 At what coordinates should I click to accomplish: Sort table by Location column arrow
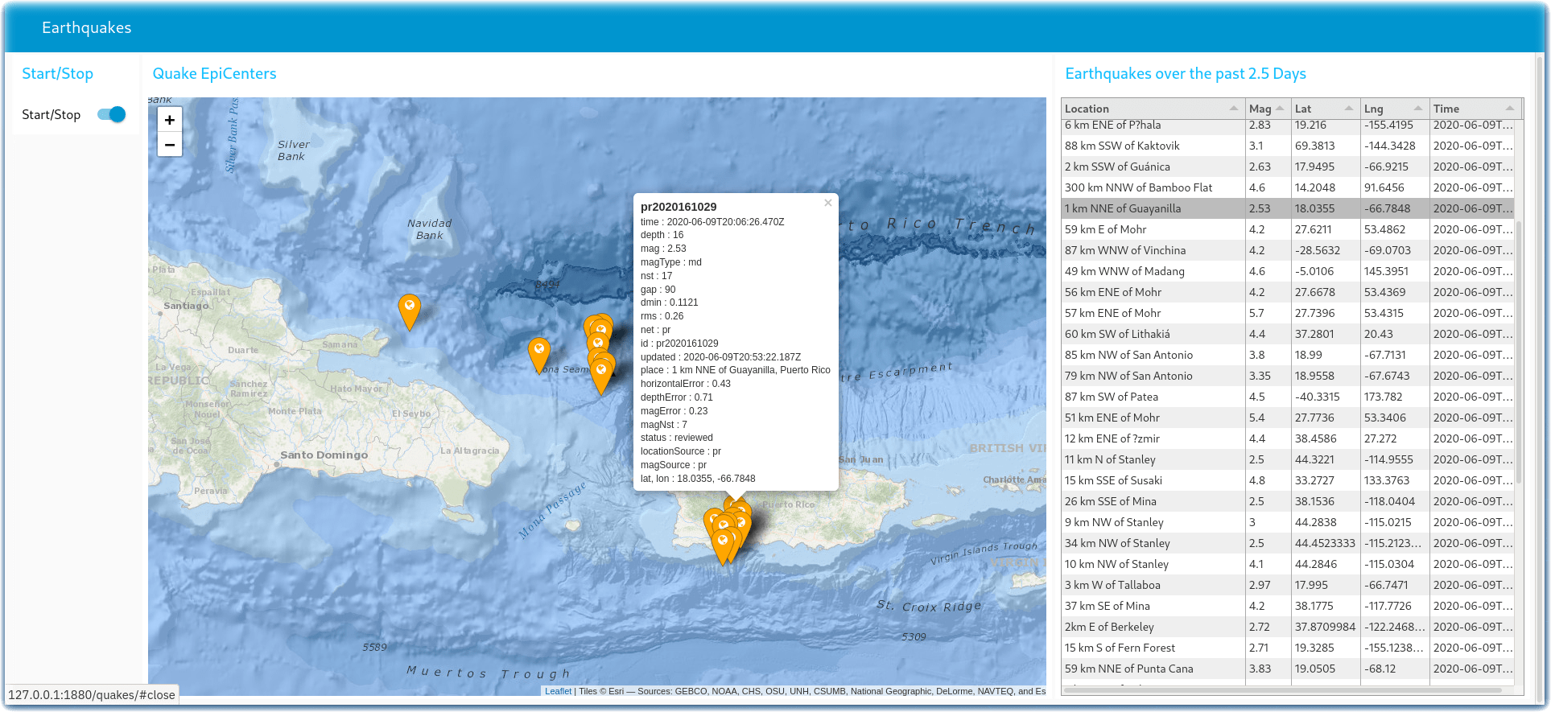coord(1233,109)
